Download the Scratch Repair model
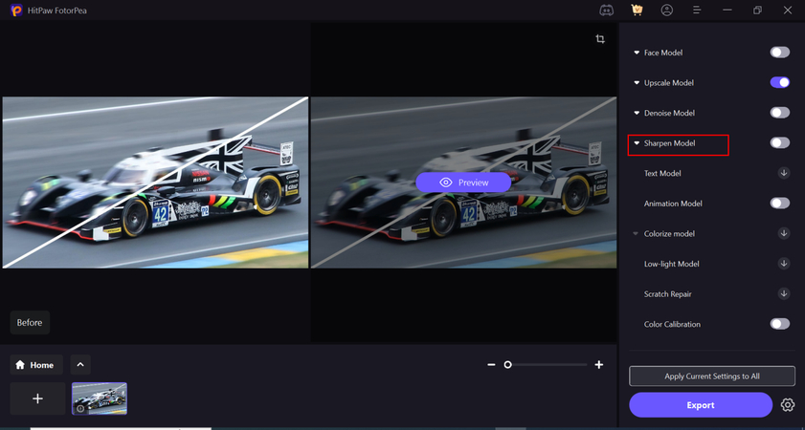 click(x=783, y=293)
